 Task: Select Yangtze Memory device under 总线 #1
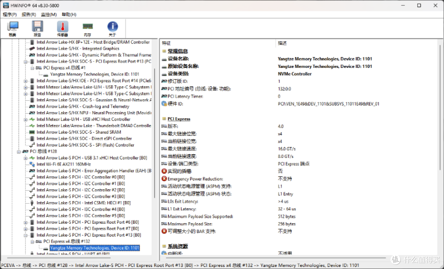95,74
